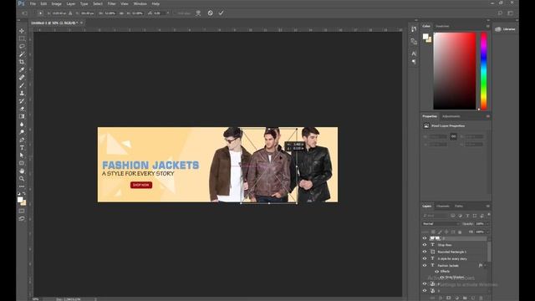
Task: Open the Filter menu
Action: [x=111, y=3]
